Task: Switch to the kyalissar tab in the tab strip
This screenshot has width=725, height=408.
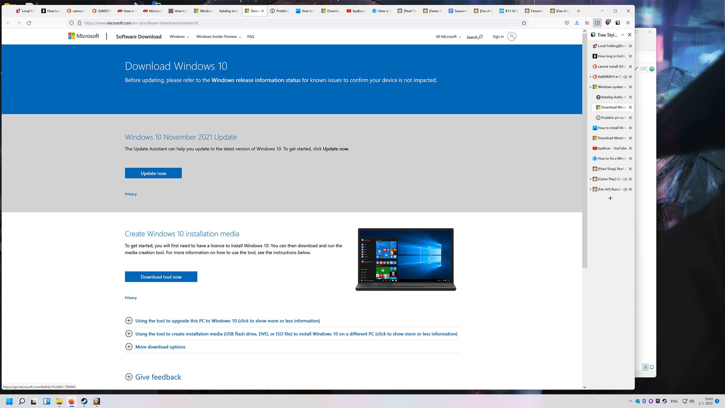Action: click(356, 11)
